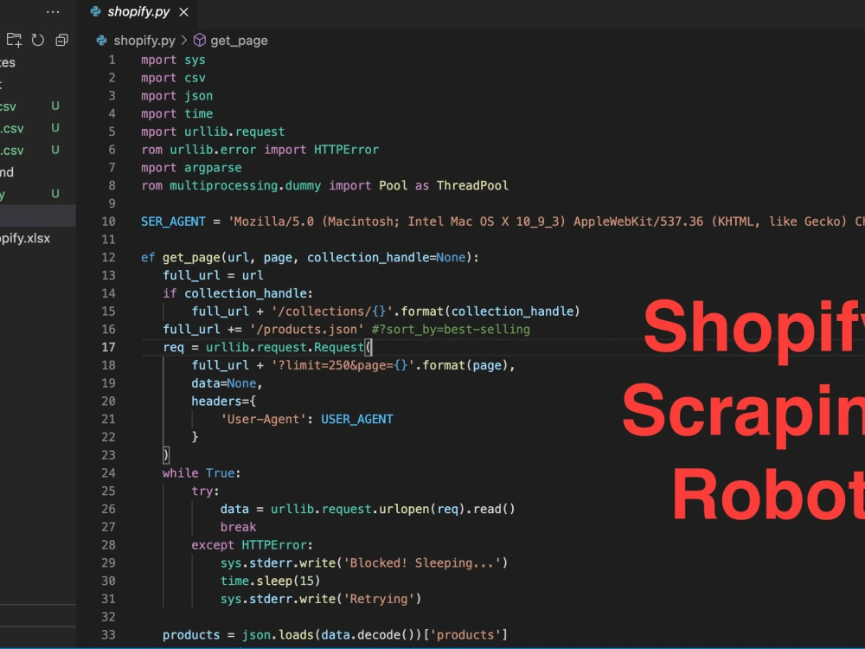The image size is (865, 649).
Task: Refresh the explorer file list
Action: click(37, 40)
